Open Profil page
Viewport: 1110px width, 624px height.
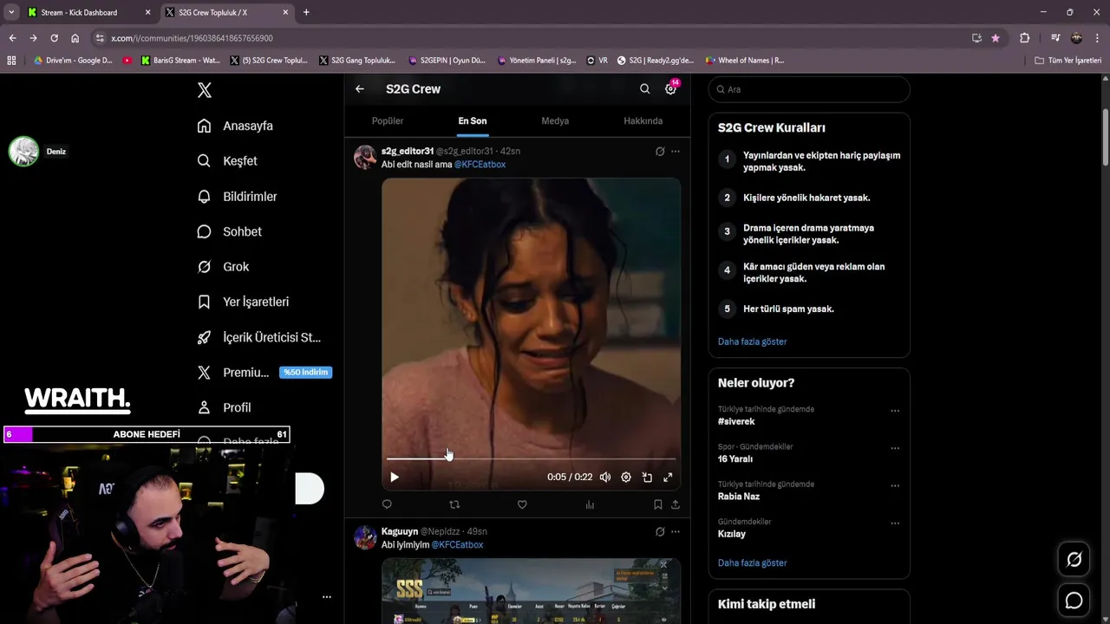(224, 407)
